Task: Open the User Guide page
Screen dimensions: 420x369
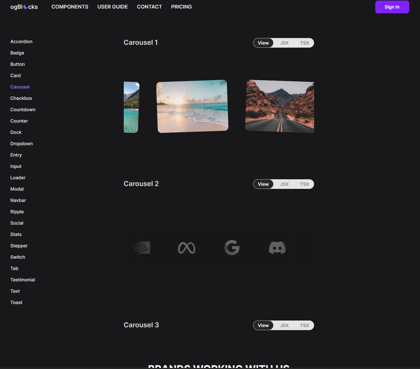Action: coord(113,7)
